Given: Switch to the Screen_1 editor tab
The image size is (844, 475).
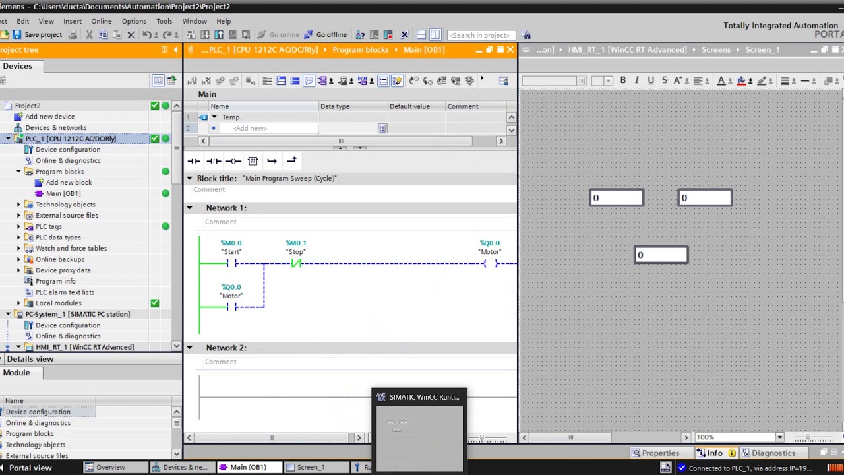Looking at the screenshot, I should tap(310, 467).
